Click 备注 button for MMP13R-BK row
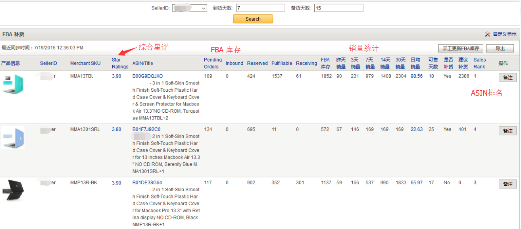 [x=508, y=184]
